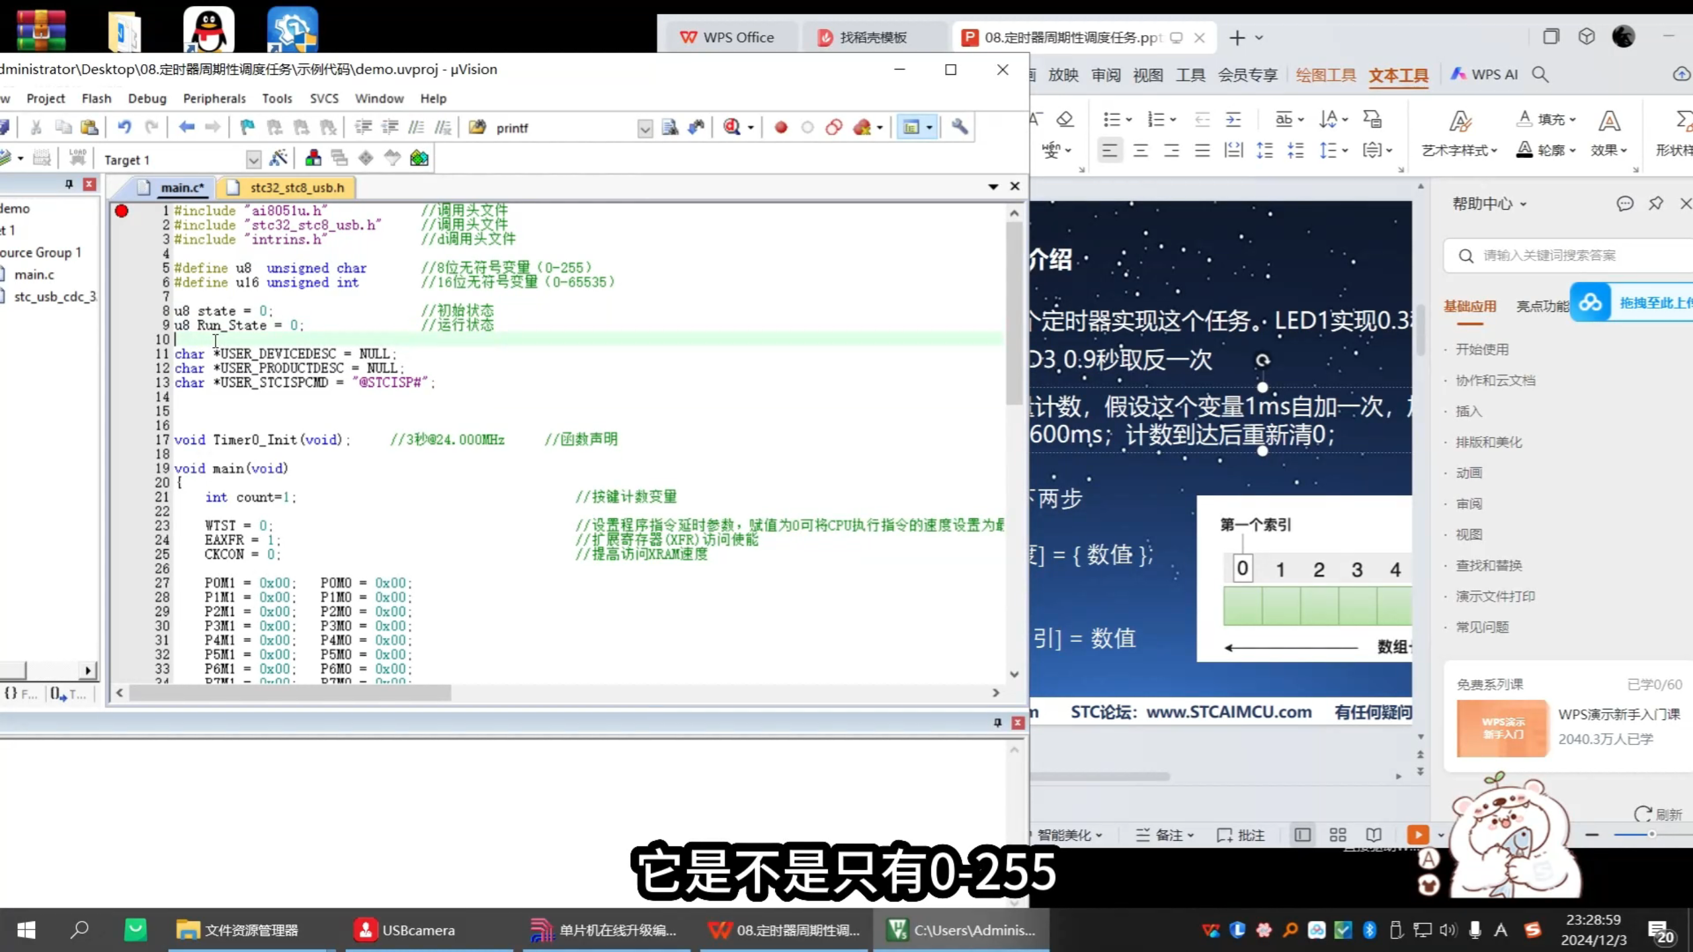The height and width of the screenshot is (952, 1693).
Task: Toggle center paragraph alignment in WPS
Action: point(1140,150)
